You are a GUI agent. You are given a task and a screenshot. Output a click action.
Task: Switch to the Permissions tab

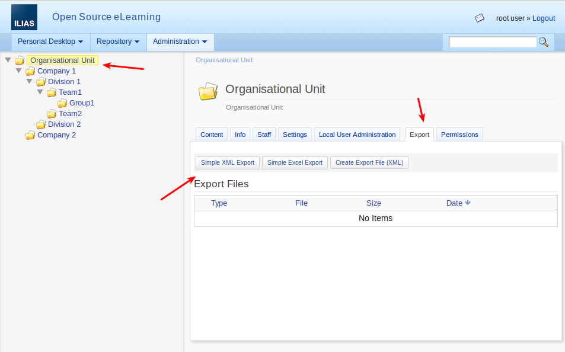[x=459, y=135]
